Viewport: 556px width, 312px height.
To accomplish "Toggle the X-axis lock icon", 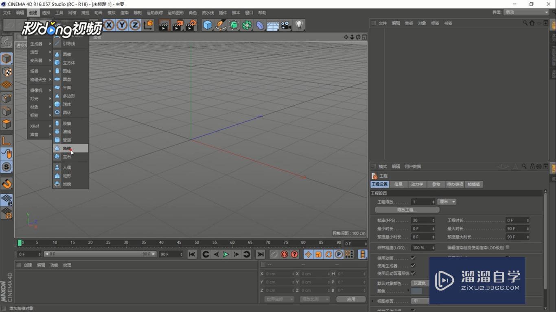I will click(109, 25).
